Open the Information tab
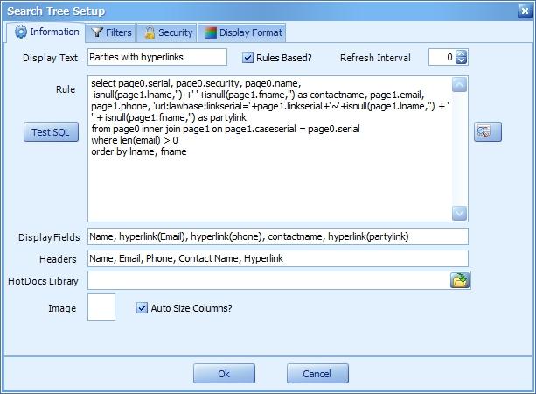 pos(45,32)
